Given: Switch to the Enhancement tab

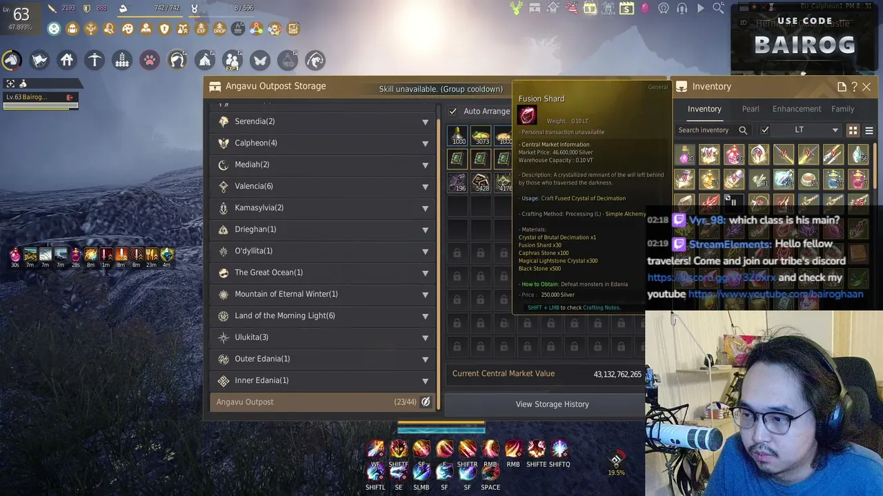Looking at the screenshot, I should point(797,109).
